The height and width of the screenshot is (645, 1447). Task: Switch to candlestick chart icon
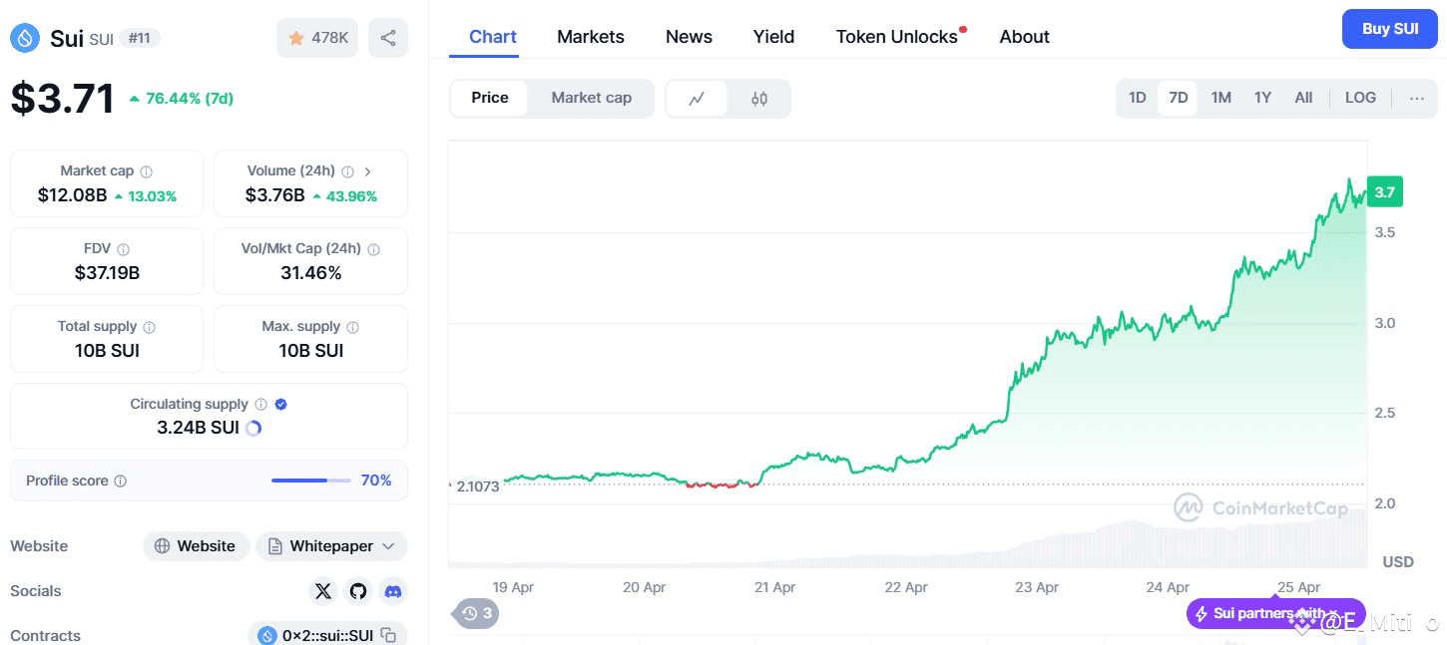pyautogui.click(x=759, y=98)
